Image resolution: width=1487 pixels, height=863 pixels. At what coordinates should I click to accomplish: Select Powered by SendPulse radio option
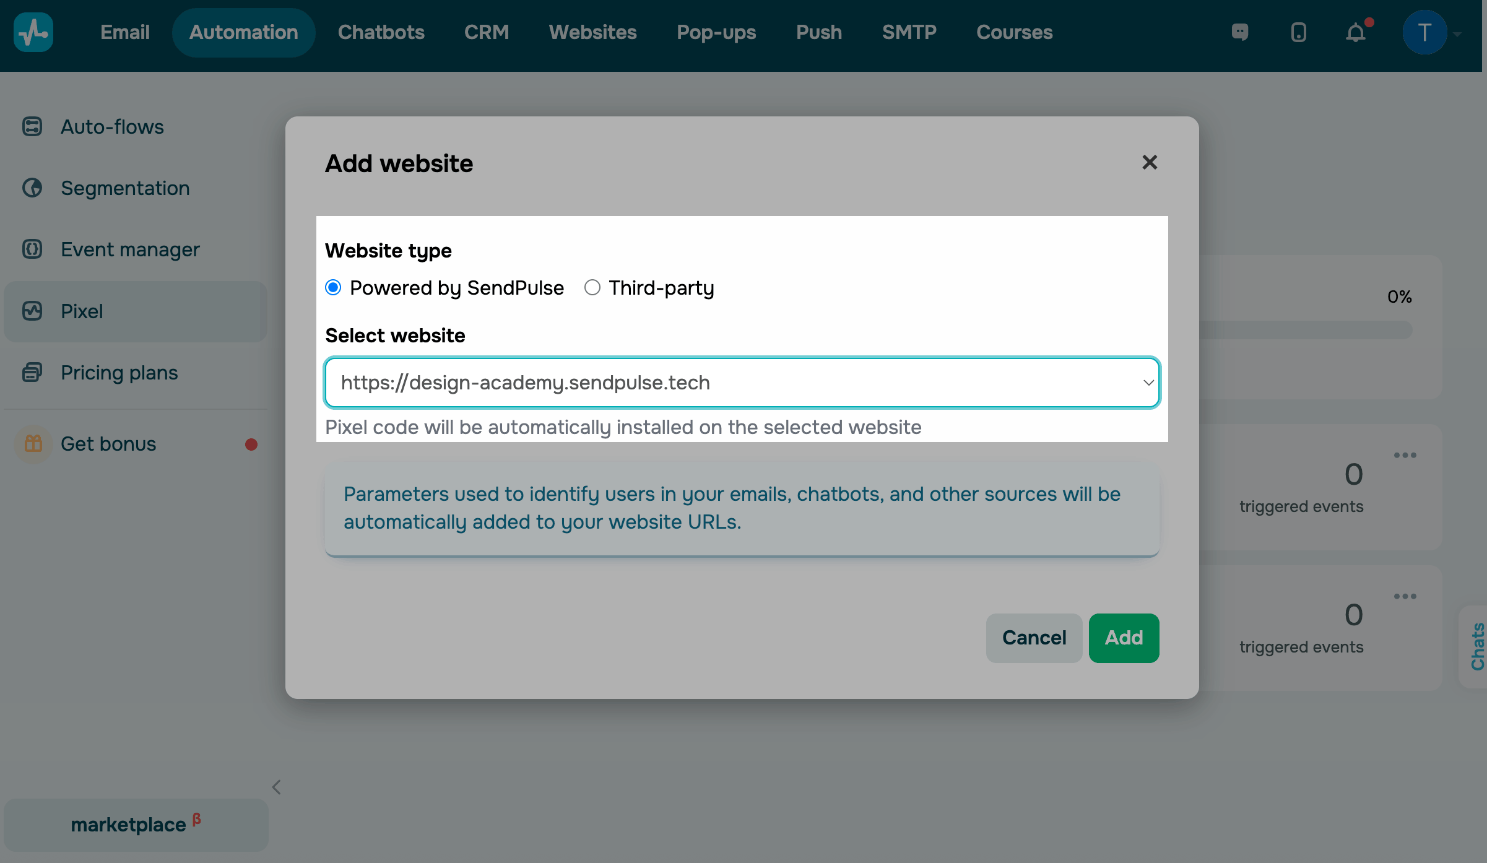click(x=333, y=288)
